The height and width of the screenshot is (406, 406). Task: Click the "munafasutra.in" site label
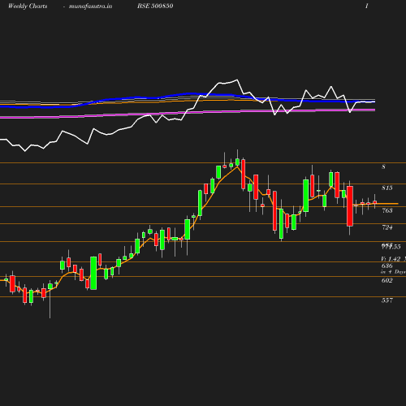pyautogui.click(x=90, y=6)
